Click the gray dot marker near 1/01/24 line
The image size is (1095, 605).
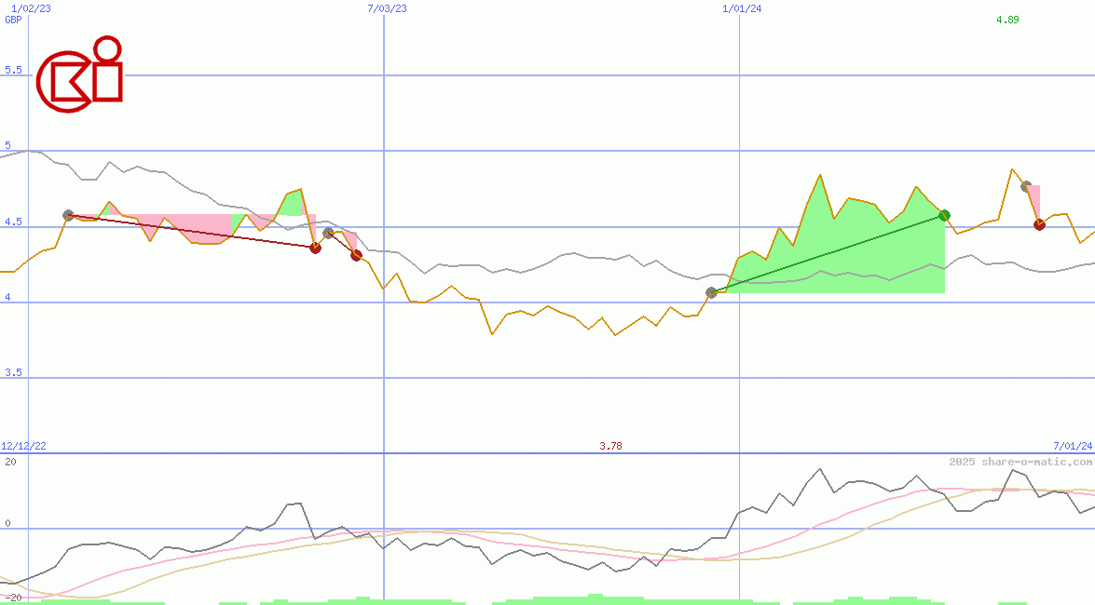tap(709, 292)
